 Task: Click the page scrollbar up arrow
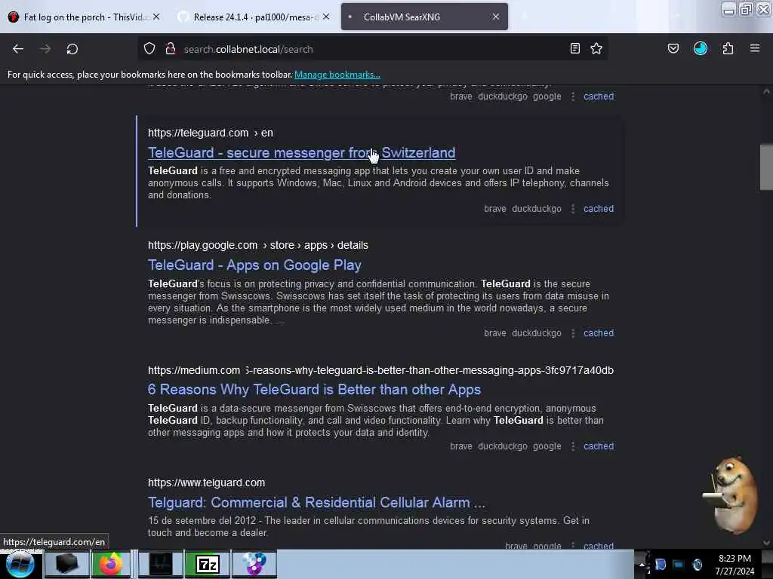point(766,91)
